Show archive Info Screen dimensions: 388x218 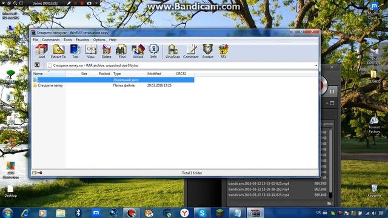[x=153, y=51]
